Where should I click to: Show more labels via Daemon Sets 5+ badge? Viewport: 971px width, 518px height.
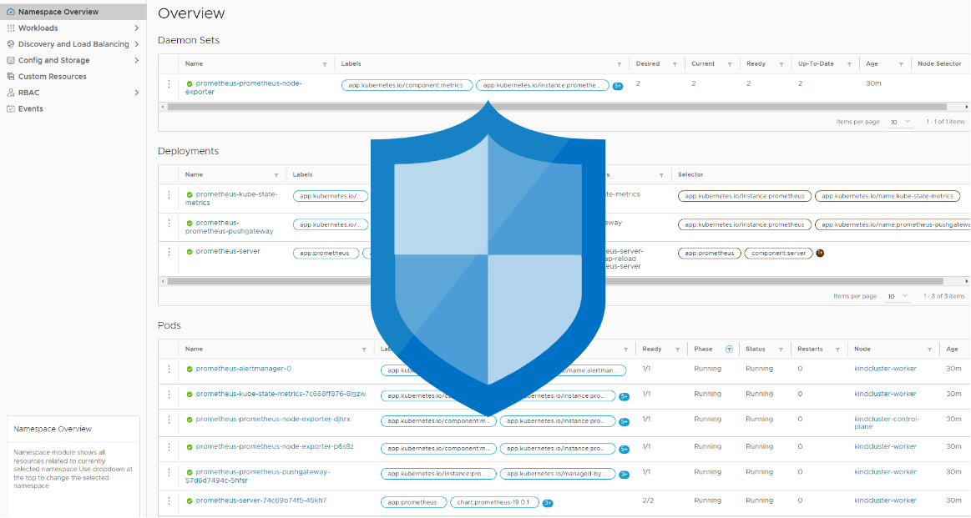[617, 86]
